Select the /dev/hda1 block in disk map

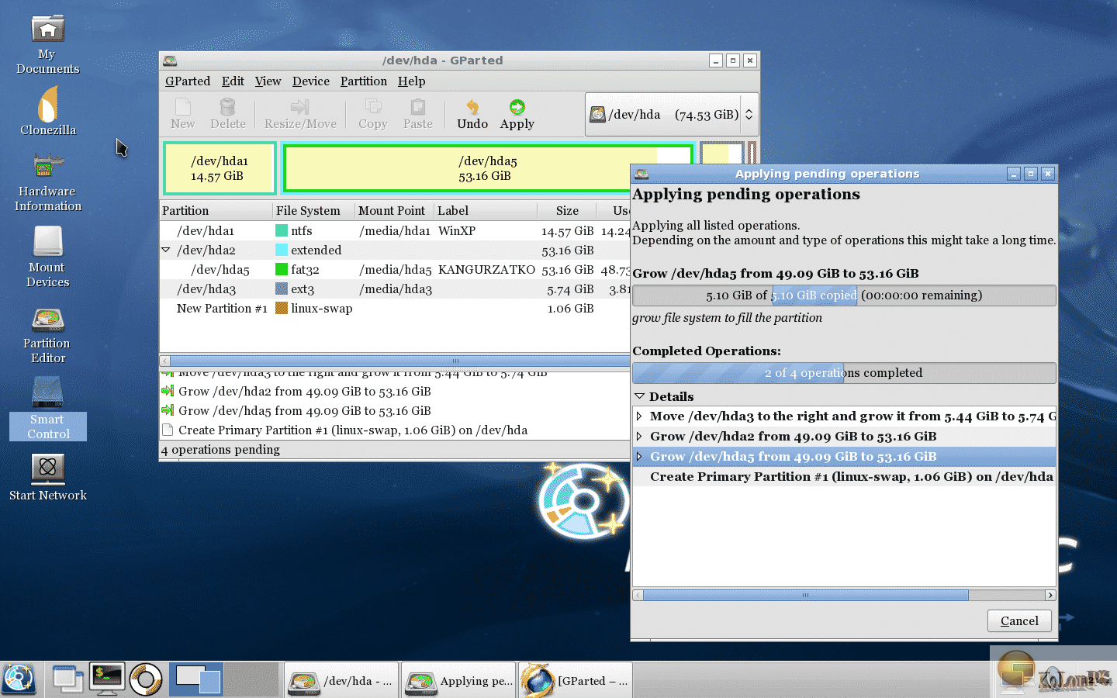(x=220, y=168)
